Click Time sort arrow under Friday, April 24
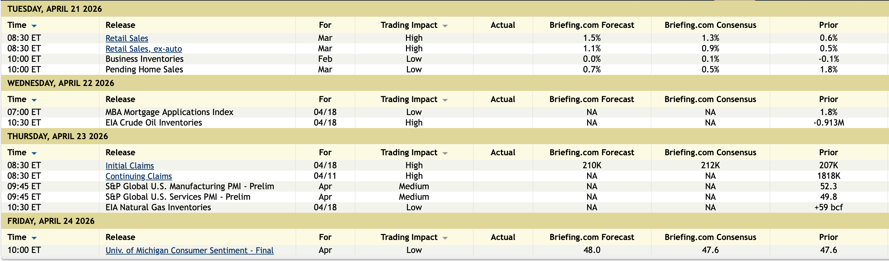The height and width of the screenshot is (261, 889). pyautogui.click(x=34, y=238)
